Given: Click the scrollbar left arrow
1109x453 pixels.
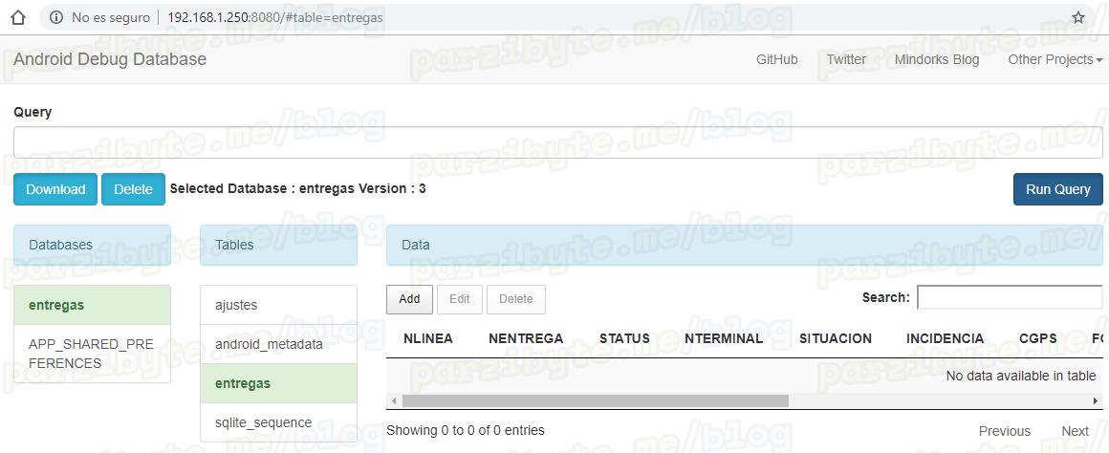Looking at the screenshot, I should point(393,400).
